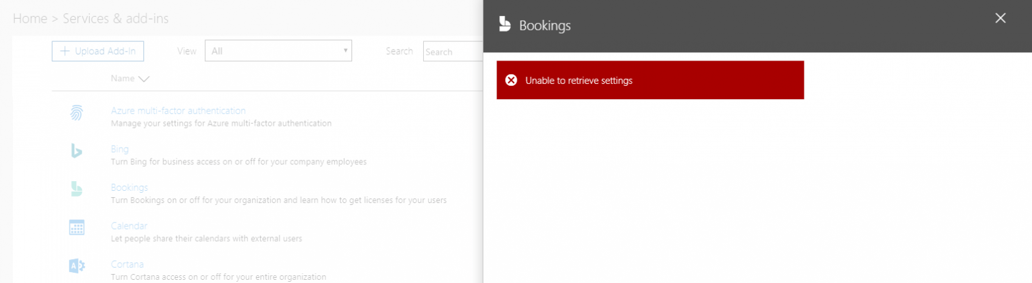The height and width of the screenshot is (283, 1032).
Task: Open the Calendar service link
Action: tap(129, 226)
